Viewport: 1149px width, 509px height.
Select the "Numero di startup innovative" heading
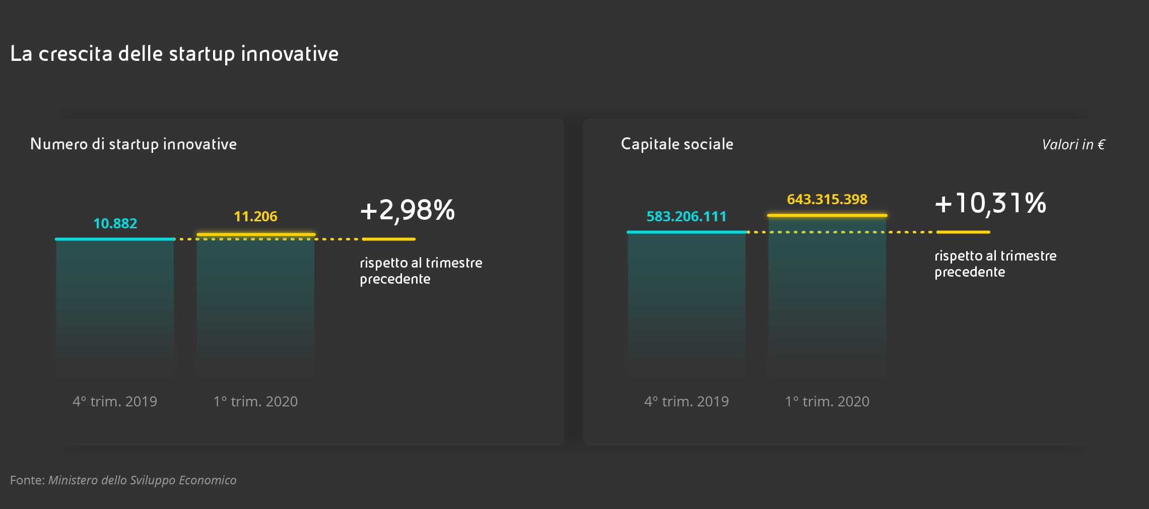(x=133, y=144)
